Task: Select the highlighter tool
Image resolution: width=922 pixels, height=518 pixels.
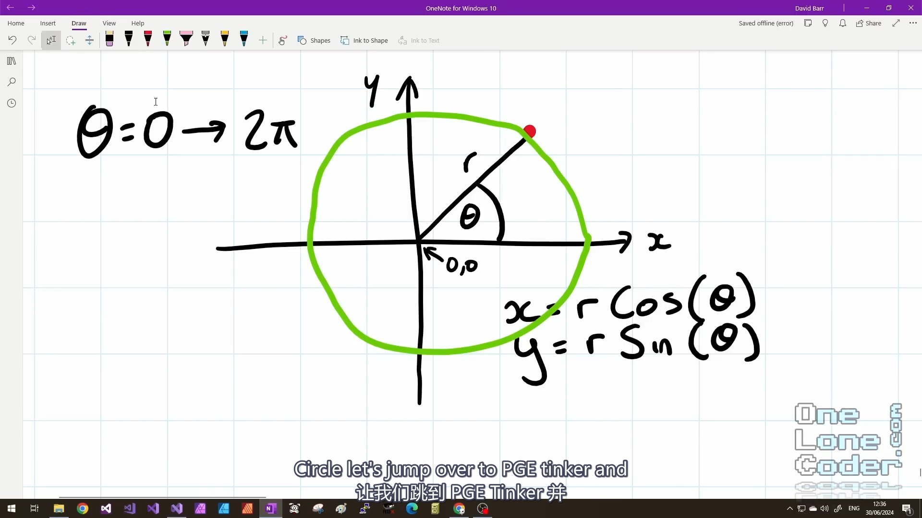Action: pyautogui.click(x=186, y=39)
